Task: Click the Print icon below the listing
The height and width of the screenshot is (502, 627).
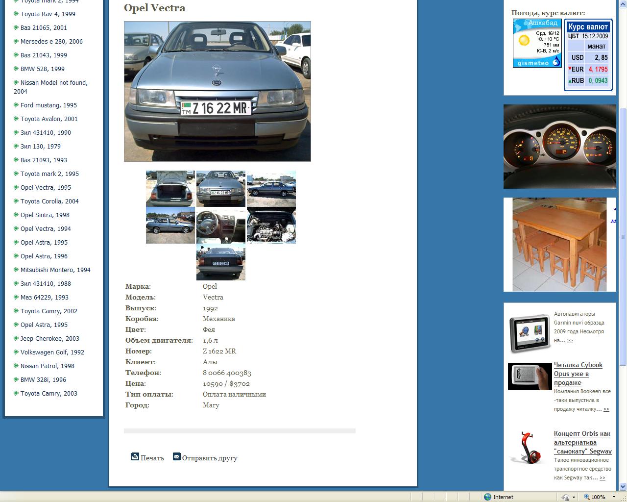Action: click(x=135, y=456)
